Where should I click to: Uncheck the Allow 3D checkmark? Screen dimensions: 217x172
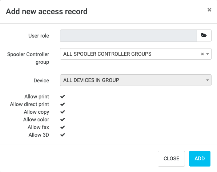point(63,135)
